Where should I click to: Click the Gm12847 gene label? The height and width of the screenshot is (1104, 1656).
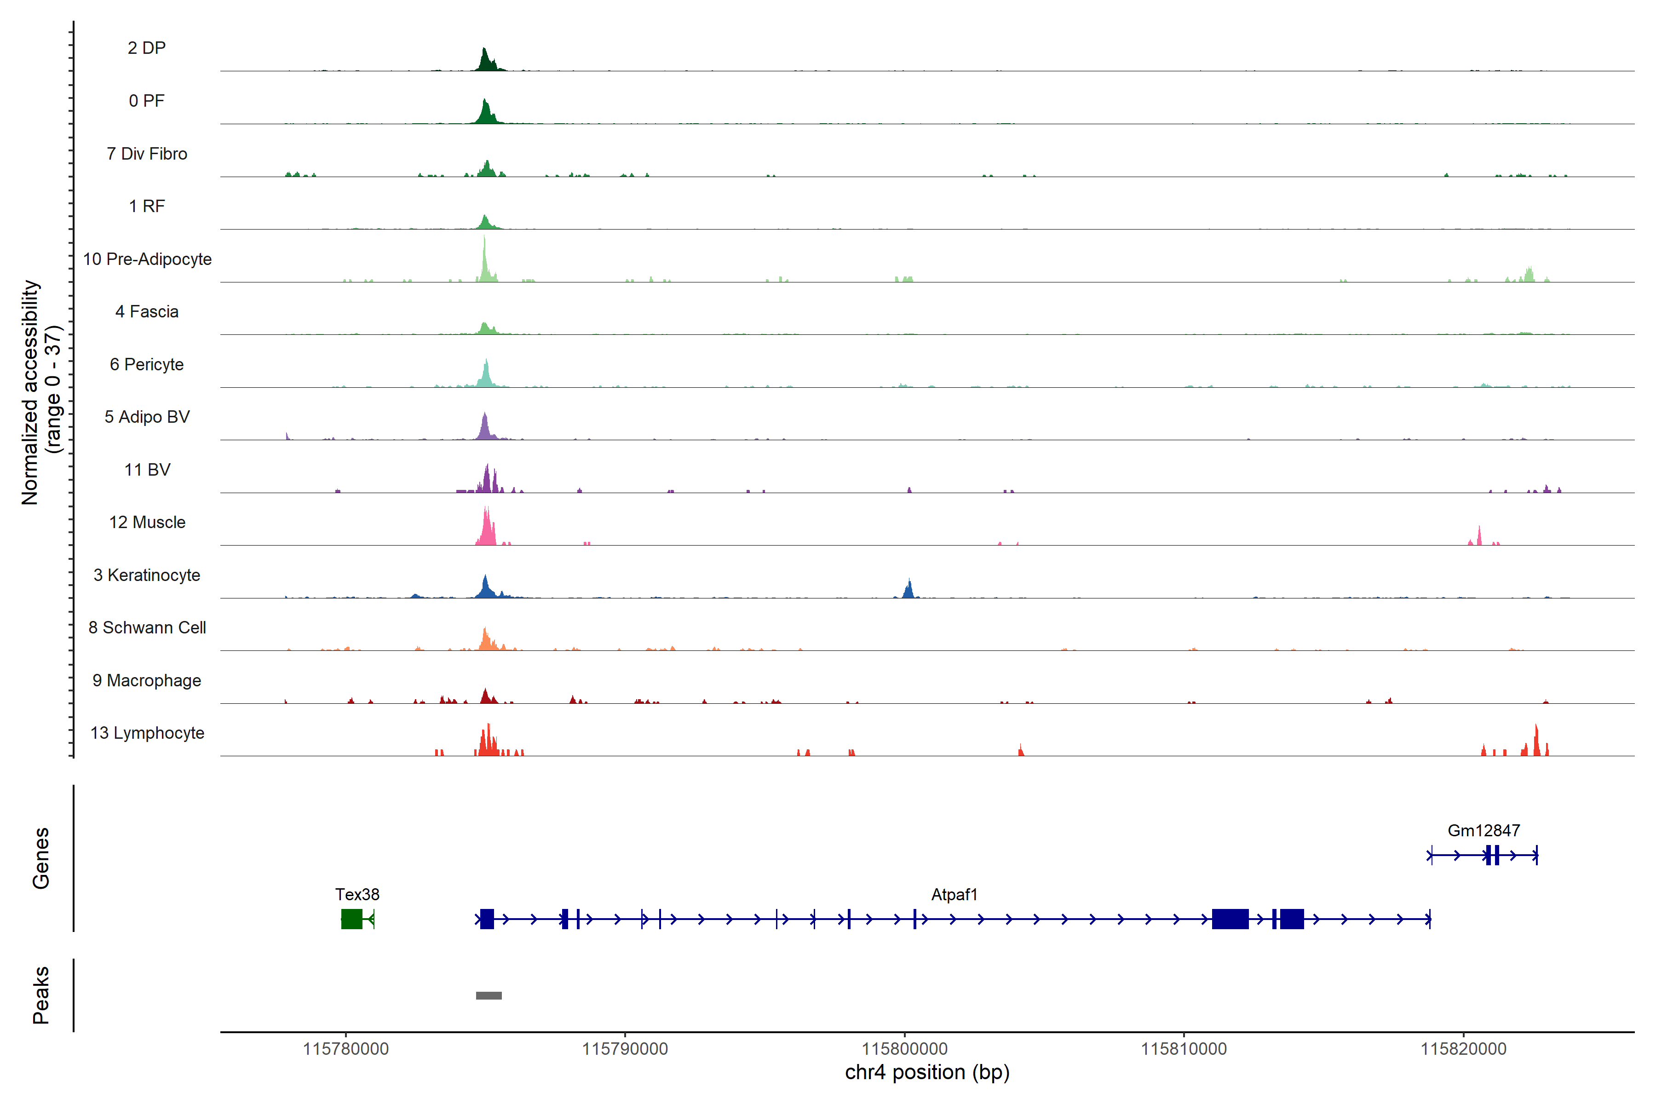tap(1483, 830)
